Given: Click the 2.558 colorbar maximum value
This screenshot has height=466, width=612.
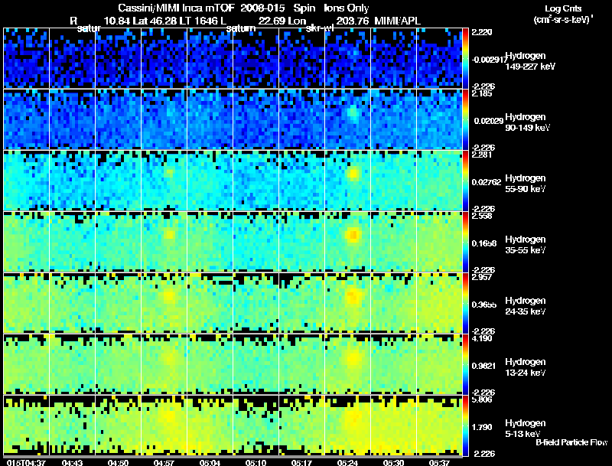Looking at the screenshot, I should pyautogui.click(x=483, y=217).
